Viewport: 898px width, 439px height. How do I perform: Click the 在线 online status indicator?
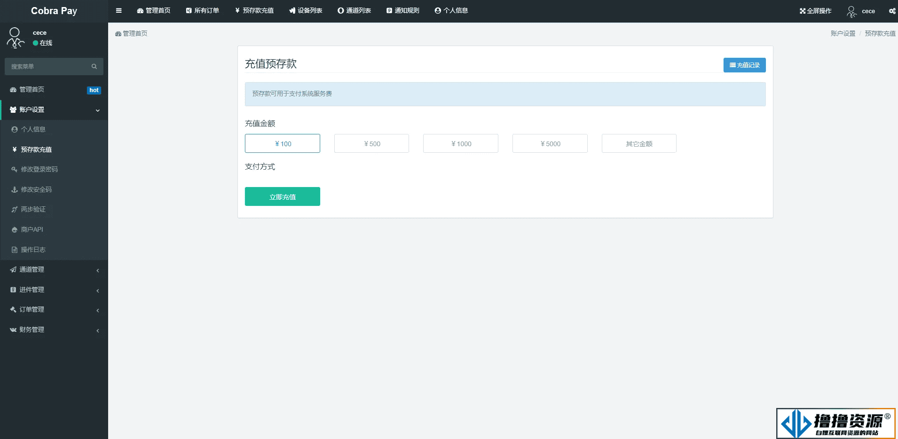tap(42, 43)
